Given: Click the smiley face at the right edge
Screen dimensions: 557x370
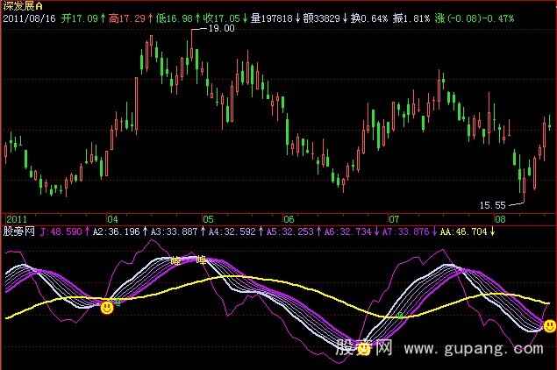Looking at the screenshot, I should click(549, 326).
